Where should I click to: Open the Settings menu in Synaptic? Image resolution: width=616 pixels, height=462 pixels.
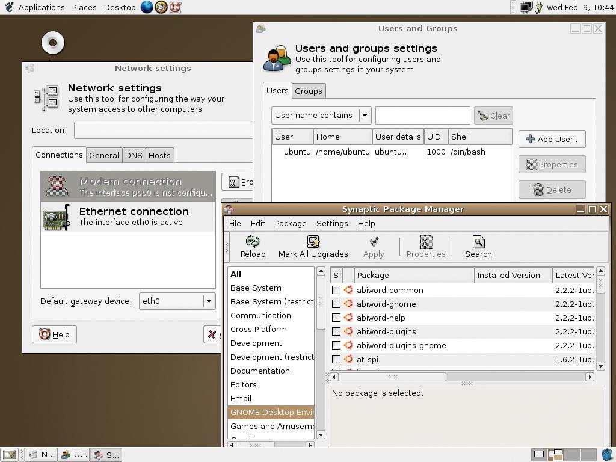(332, 223)
